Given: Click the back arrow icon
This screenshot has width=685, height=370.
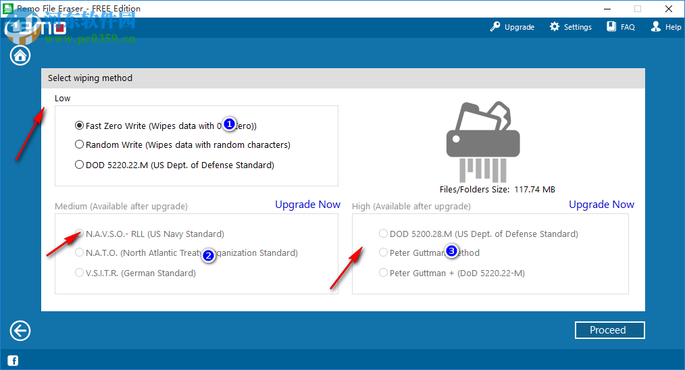Looking at the screenshot, I should pyautogui.click(x=20, y=331).
